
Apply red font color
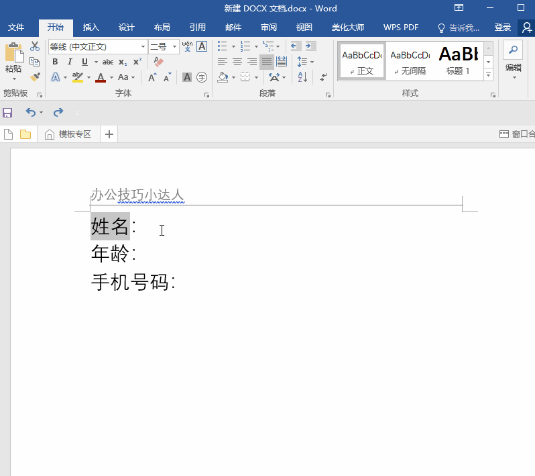click(101, 77)
